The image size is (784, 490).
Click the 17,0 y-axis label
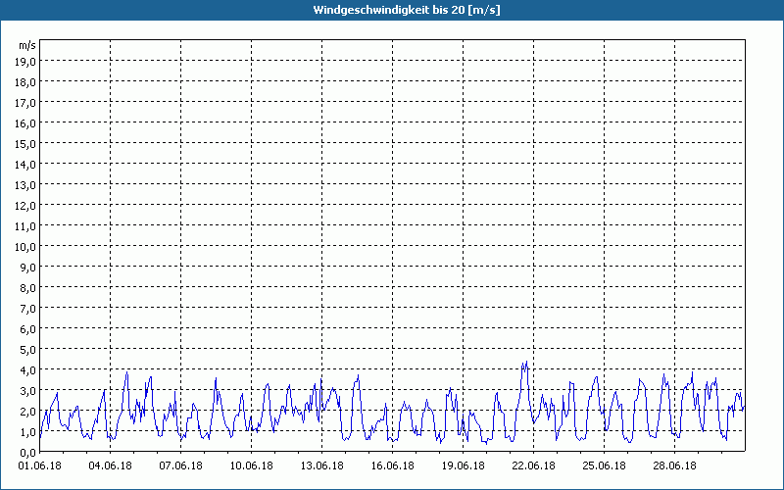27,103
